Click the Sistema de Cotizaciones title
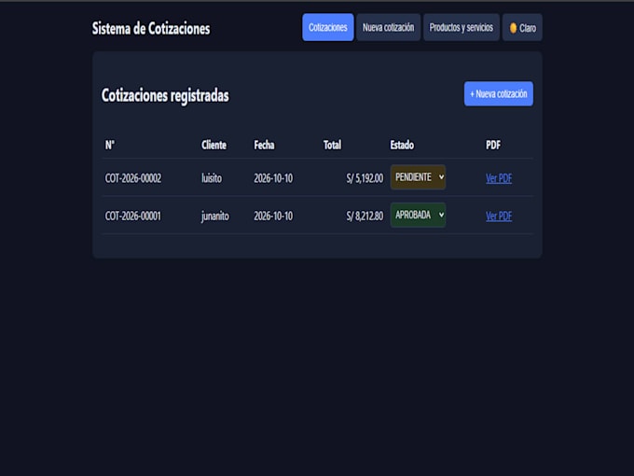The height and width of the screenshot is (476, 634). [x=151, y=29]
